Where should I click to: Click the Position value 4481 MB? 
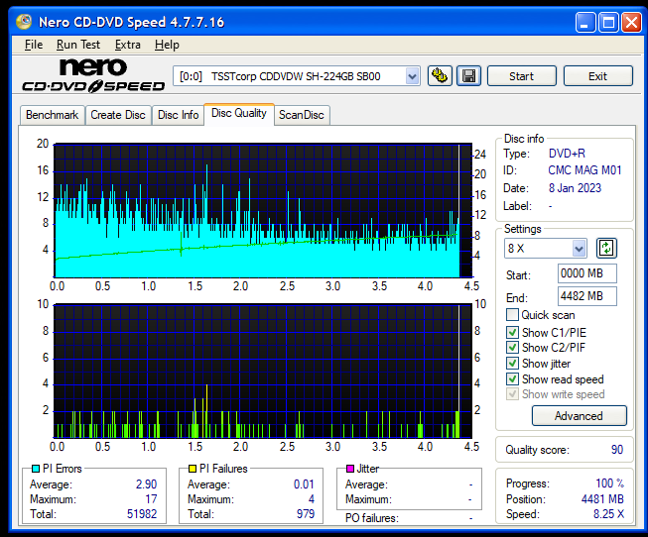pos(602,499)
